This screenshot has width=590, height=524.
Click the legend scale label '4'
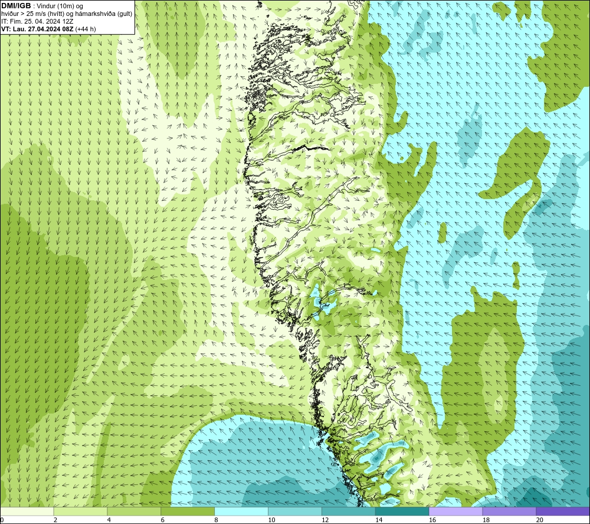click(x=109, y=520)
